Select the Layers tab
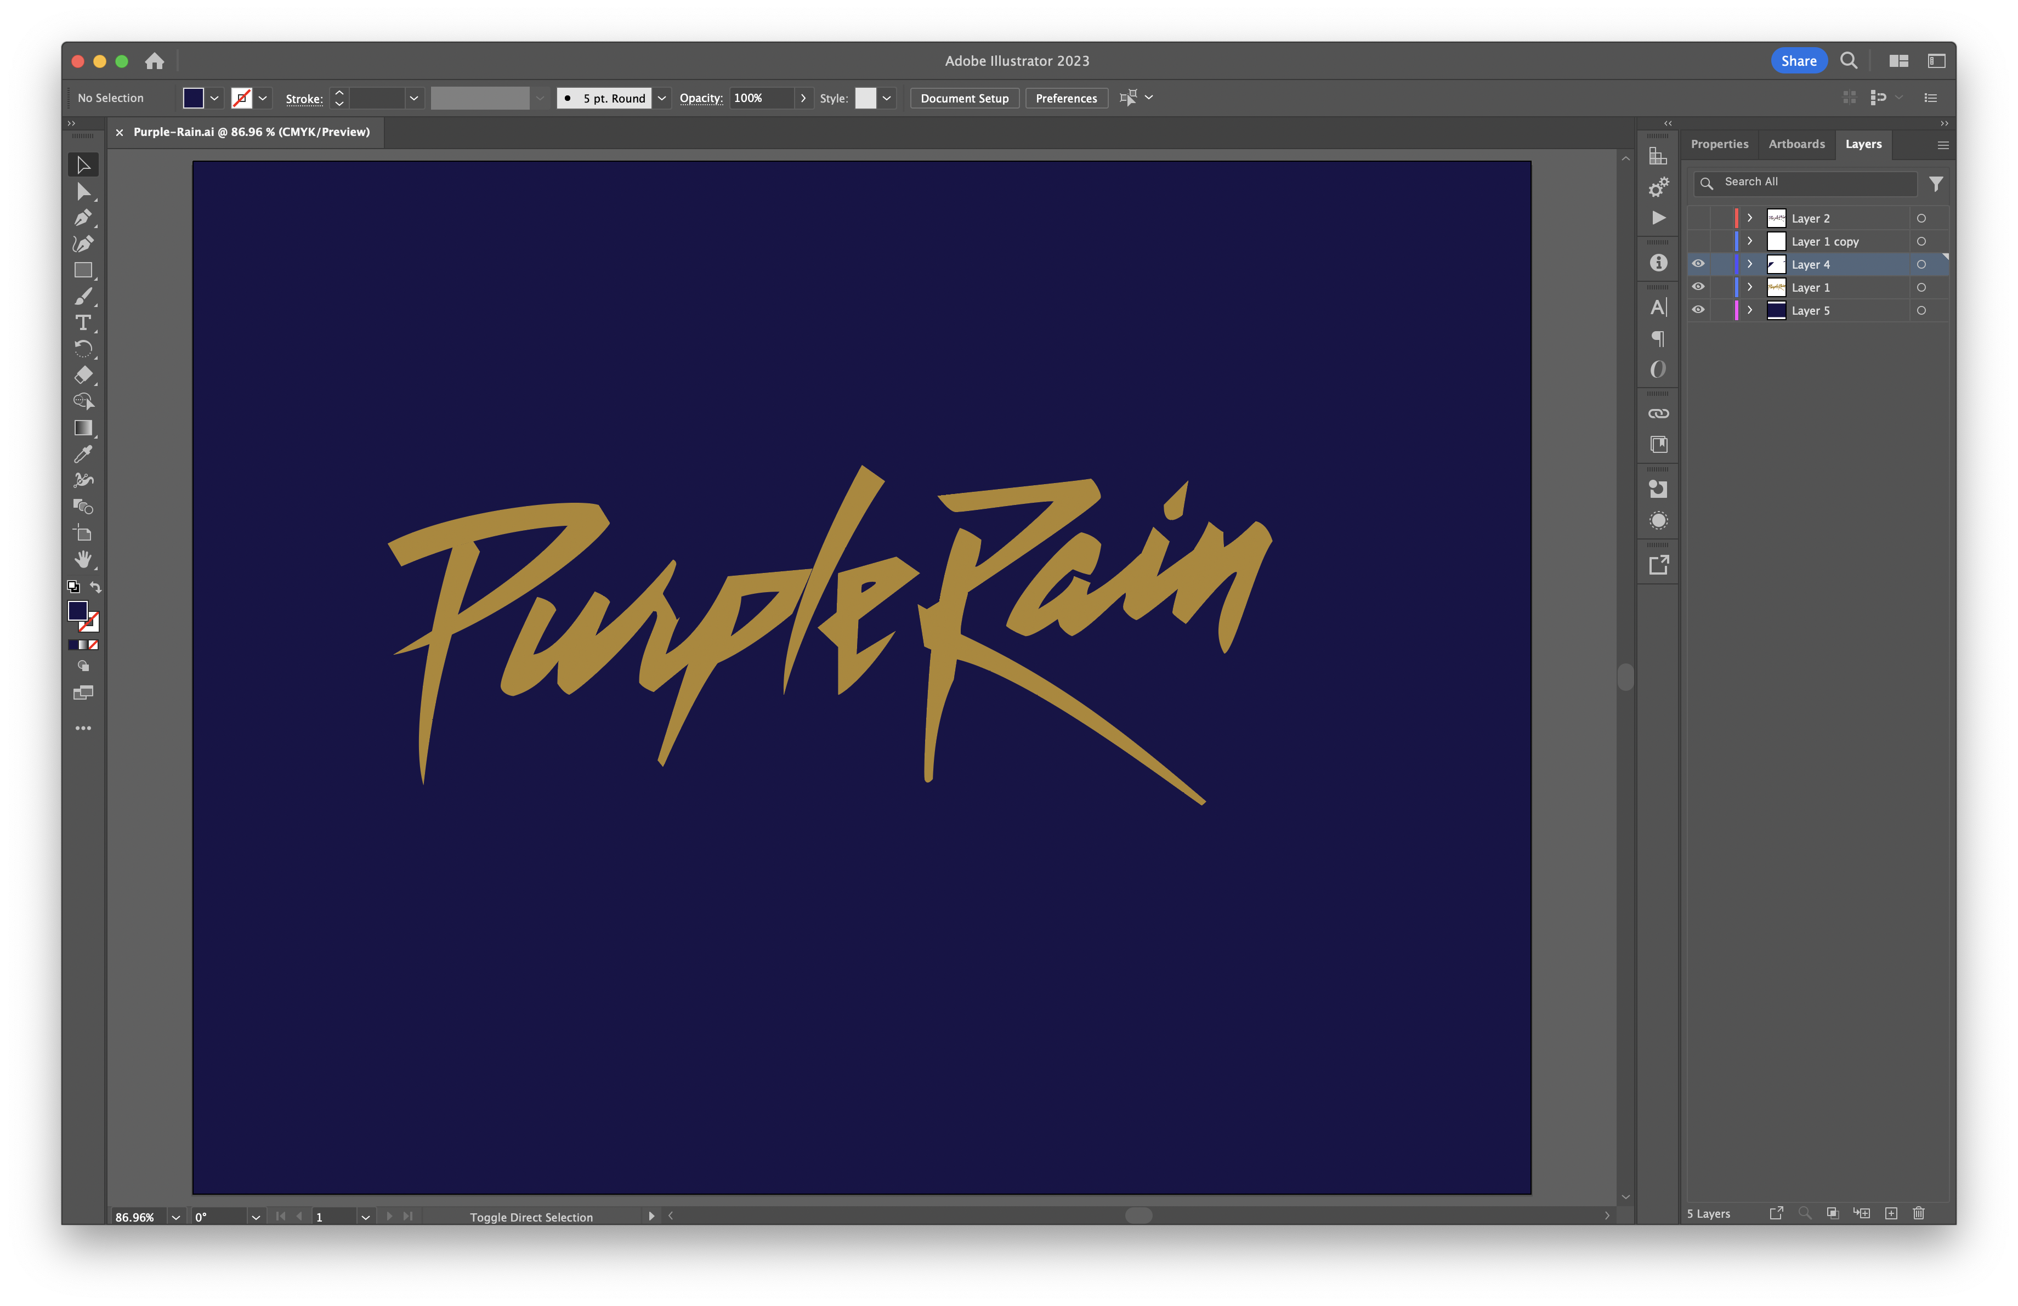This screenshot has width=2018, height=1306. click(x=1863, y=144)
